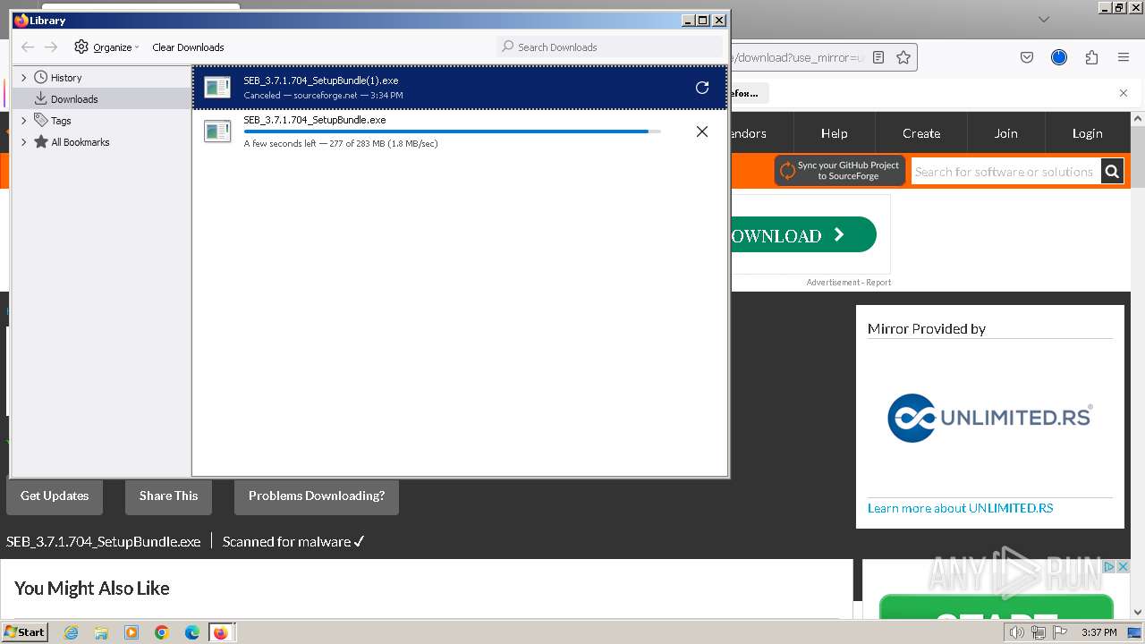Click Clear Downloads in Library toolbar
The height and width of the screenshot is (644, 1145).
(188, 47)
